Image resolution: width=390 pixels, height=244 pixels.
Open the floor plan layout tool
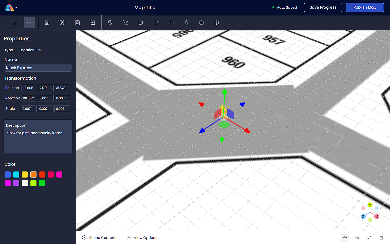click(x=93, y=23)
